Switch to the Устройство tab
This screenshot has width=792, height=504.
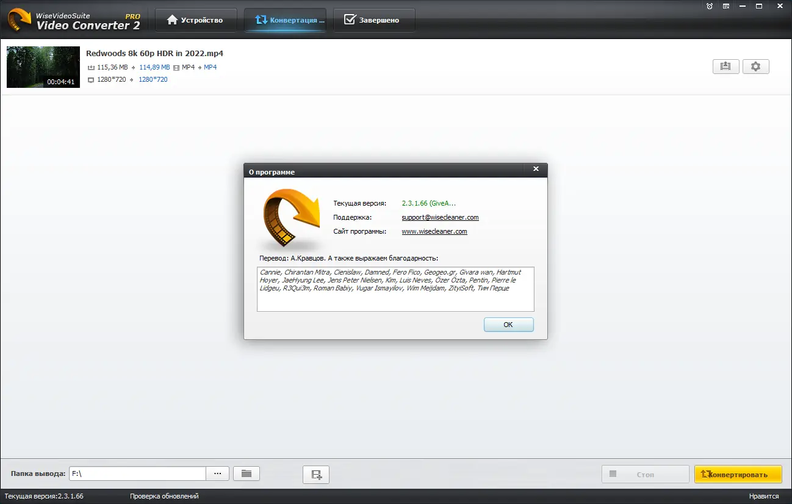point(196,20)
